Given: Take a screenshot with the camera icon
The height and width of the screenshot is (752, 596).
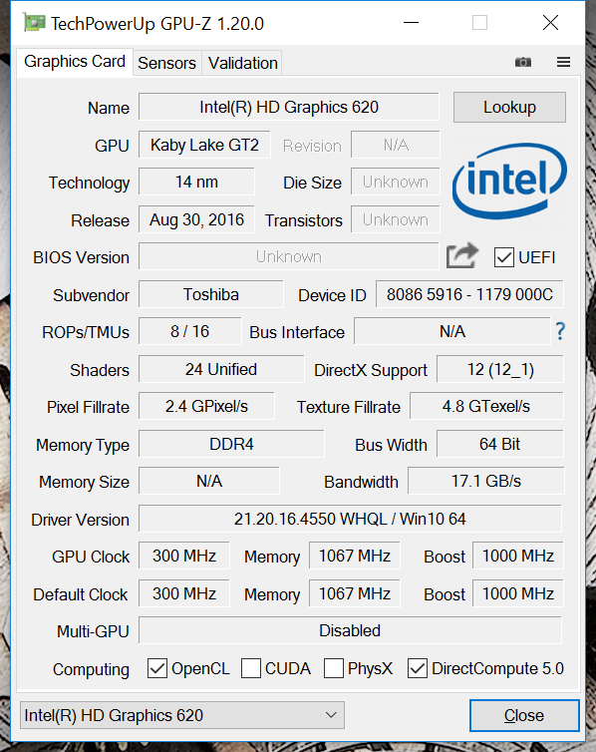Looking at the screenshot, I should click(522, 63).
